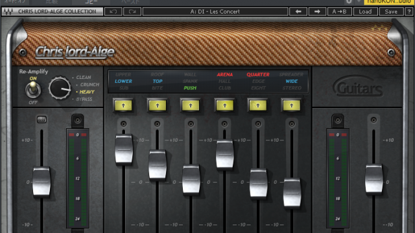
Task: Toggle the round button above the output fader
Action: tap(373, 120)
